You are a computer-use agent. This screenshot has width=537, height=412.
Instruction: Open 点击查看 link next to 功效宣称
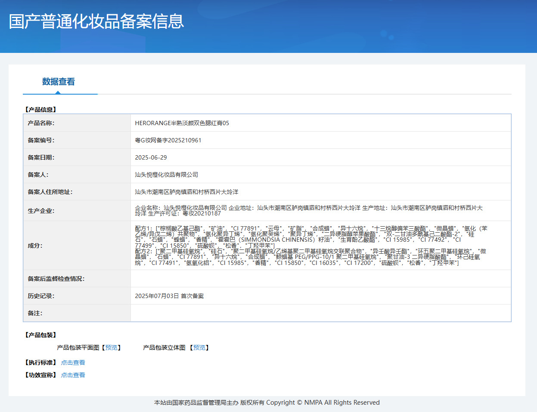click(x=73, y=375)
